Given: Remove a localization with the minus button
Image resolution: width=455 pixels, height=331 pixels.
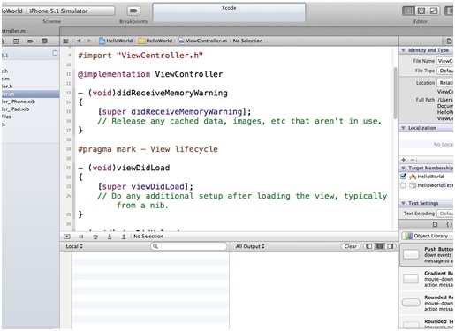Looking at the screenshot, I should coord(413,160).
